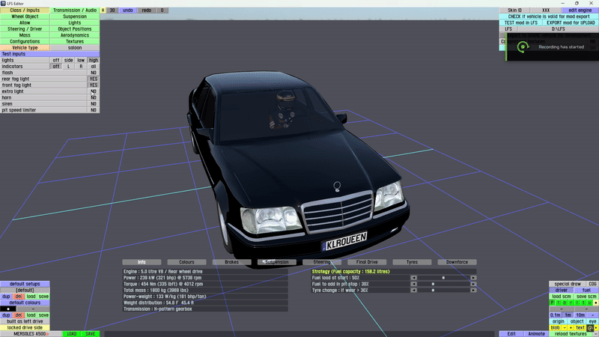This screenshot has height=337, width=599.
Task: Decrease fuel to add in pit stop arrow
Action: tap(413, 284)
